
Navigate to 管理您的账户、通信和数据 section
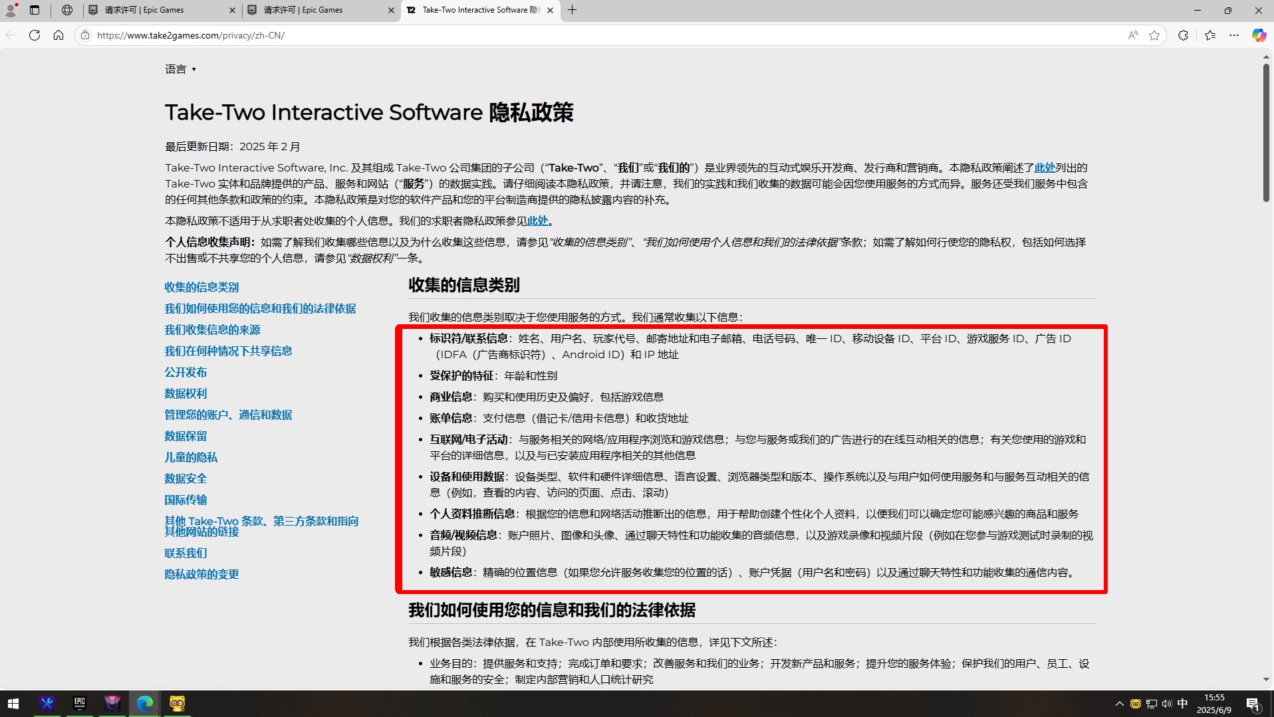(x=228, y=415)
